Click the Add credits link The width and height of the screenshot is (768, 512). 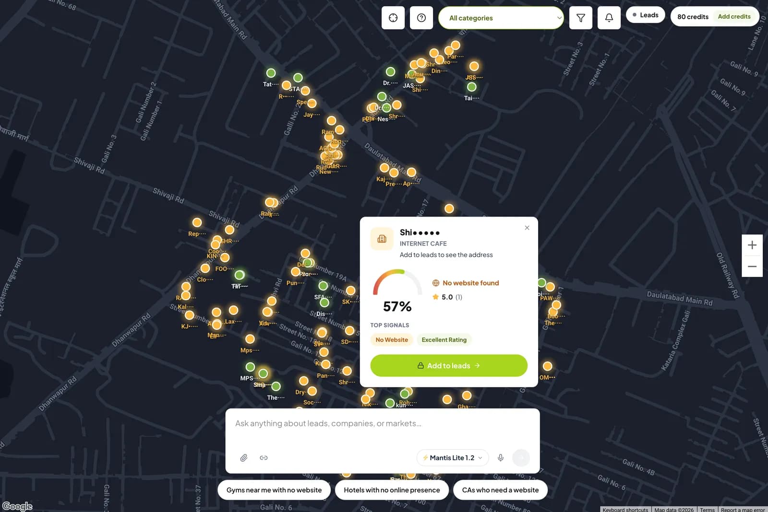(734, 16)
